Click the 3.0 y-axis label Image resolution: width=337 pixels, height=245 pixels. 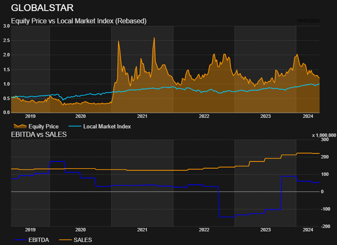pos(7,26)
